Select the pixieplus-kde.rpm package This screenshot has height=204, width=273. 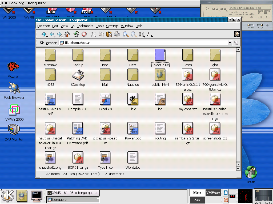105,128
